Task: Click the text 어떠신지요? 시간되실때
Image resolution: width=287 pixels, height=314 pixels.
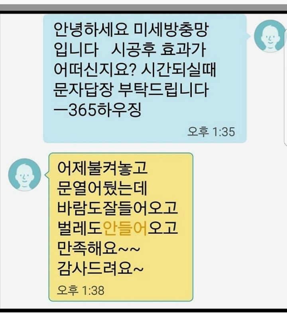Action: point(135,70)
